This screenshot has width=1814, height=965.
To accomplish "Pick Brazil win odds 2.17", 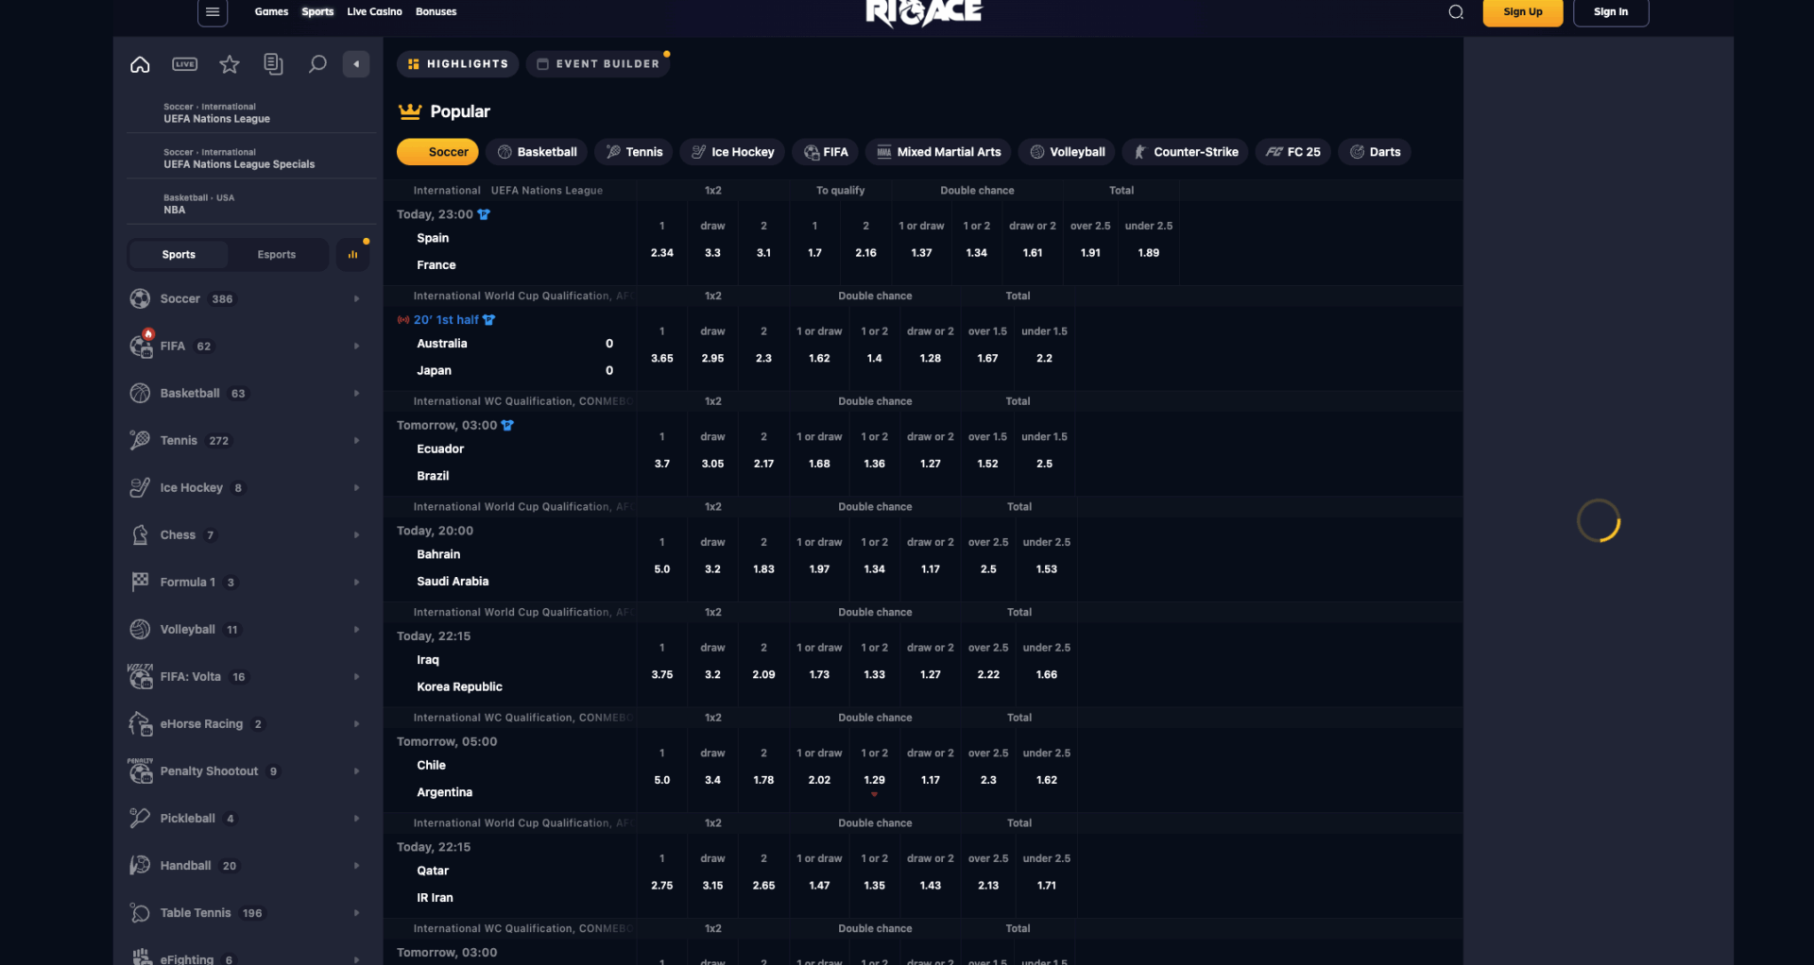I will 763,465.
